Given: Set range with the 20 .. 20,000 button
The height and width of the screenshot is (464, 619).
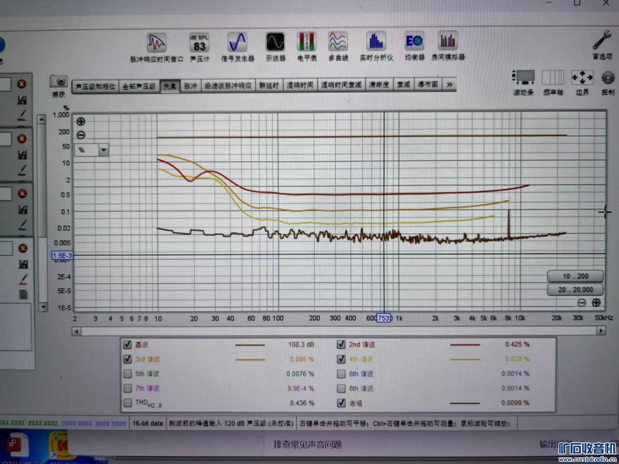Looking at the screenshot, I should 575,290.
